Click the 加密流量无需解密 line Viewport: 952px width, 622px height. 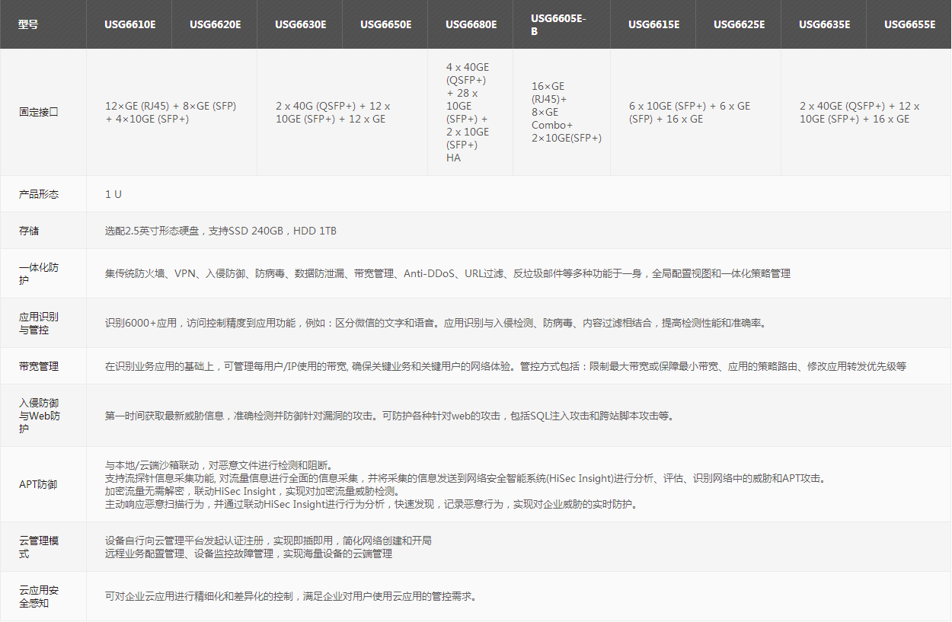252,491
